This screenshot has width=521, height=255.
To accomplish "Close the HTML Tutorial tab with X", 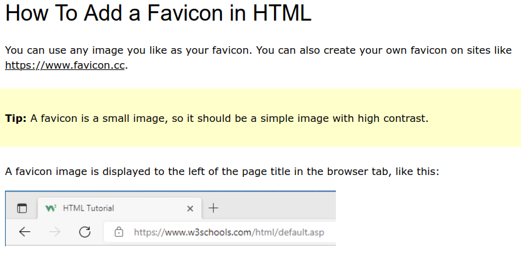I will click(190, 208).
